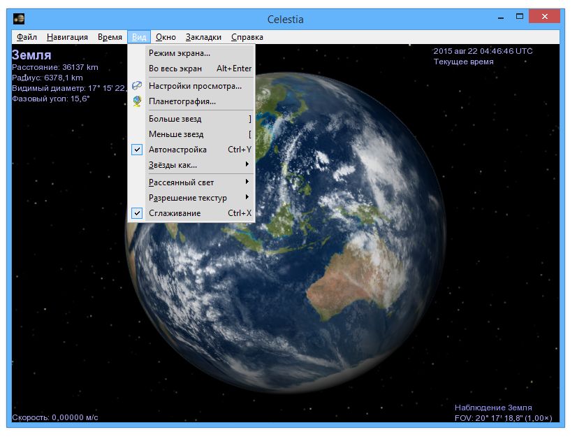
Task: Click the Звёзды как... menu label
Action: click(173, 165)
